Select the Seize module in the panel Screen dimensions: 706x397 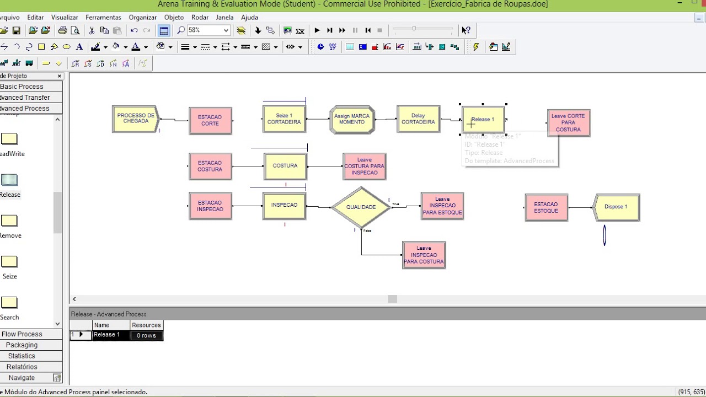click(x=9, y=262)
